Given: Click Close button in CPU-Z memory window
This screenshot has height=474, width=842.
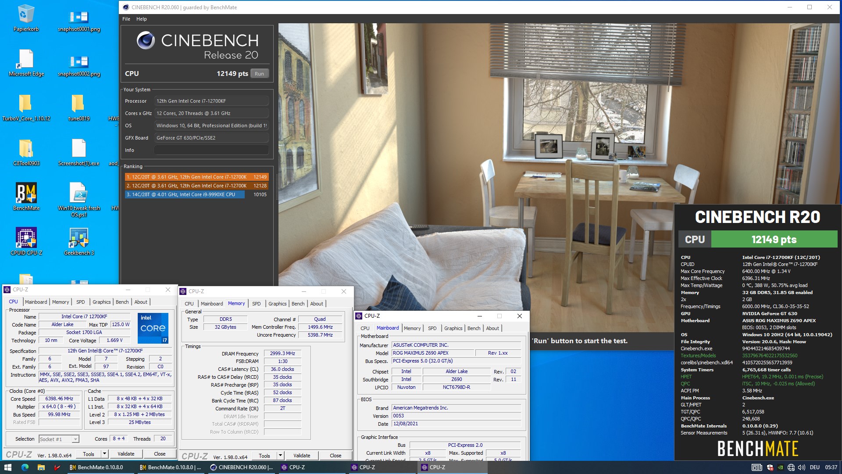Looking at the screenshot, I should [335, 456].
